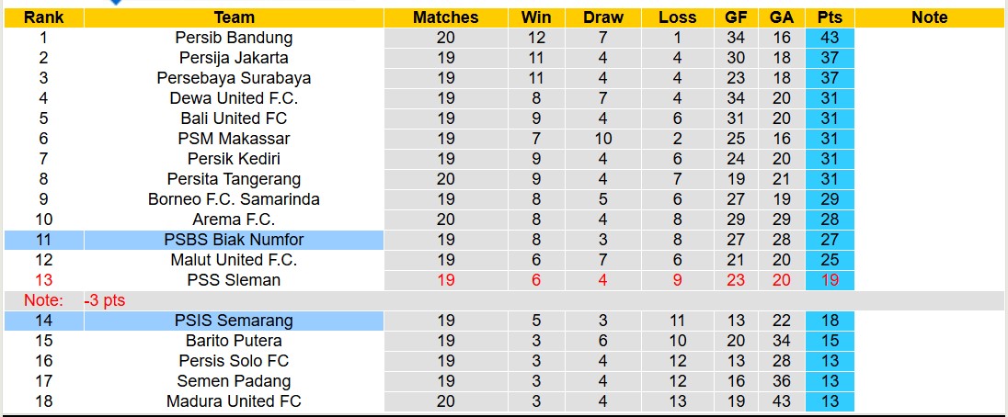
Task: Click the red "-3 pts" note text
Action: (106, 300)
